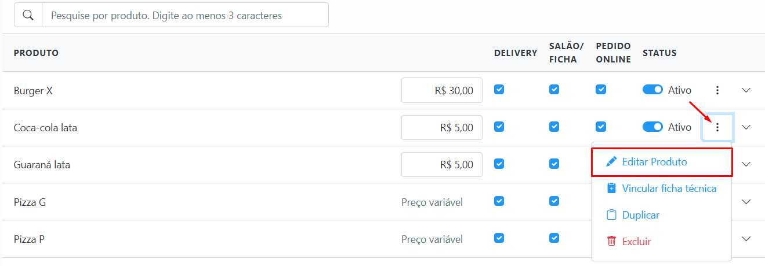
Task: Uncheck Pedido Online checkbox for Coca-cola lata
Action: tap(601, 127)
